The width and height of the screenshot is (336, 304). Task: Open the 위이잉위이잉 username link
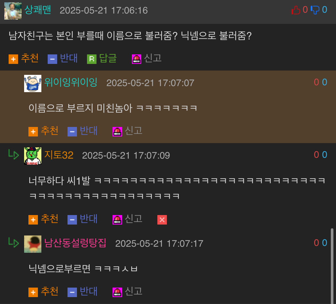pyautogui.click(x=71, y=82)
